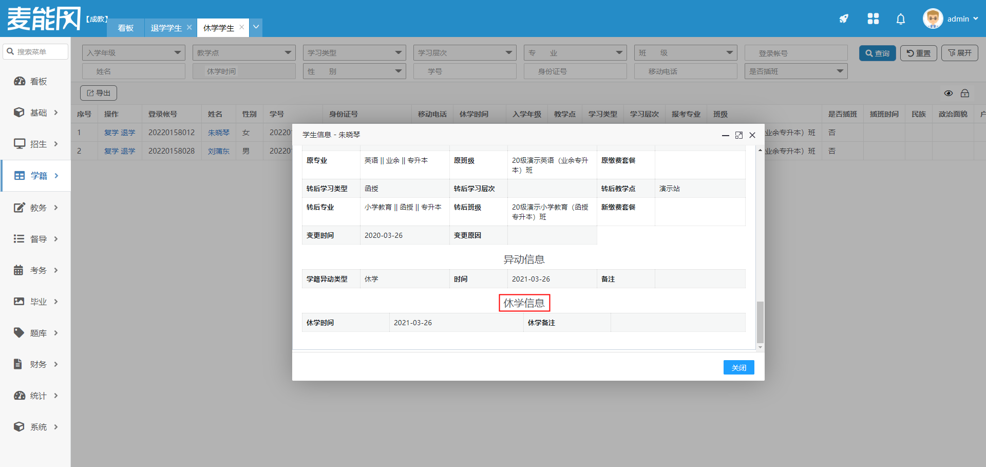The height and width of the screenshot is (467, 986).
Task: Close the 休学学生 tab
Action: (242, 27)
